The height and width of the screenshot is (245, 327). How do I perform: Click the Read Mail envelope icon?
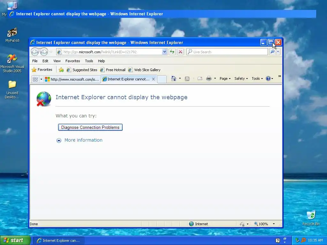coord(200,78)
